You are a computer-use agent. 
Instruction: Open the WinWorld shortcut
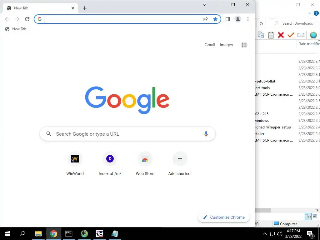coord(75,164)
